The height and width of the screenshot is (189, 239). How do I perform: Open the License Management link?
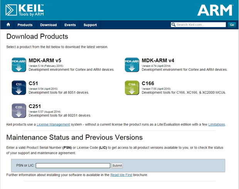click(x=54, y=124)
